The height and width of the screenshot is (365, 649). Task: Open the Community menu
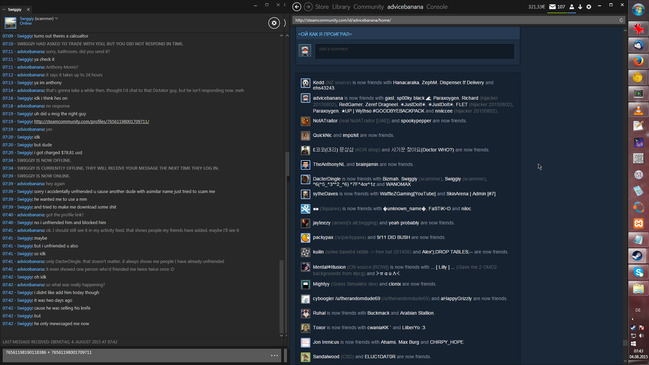click(368, 7)
